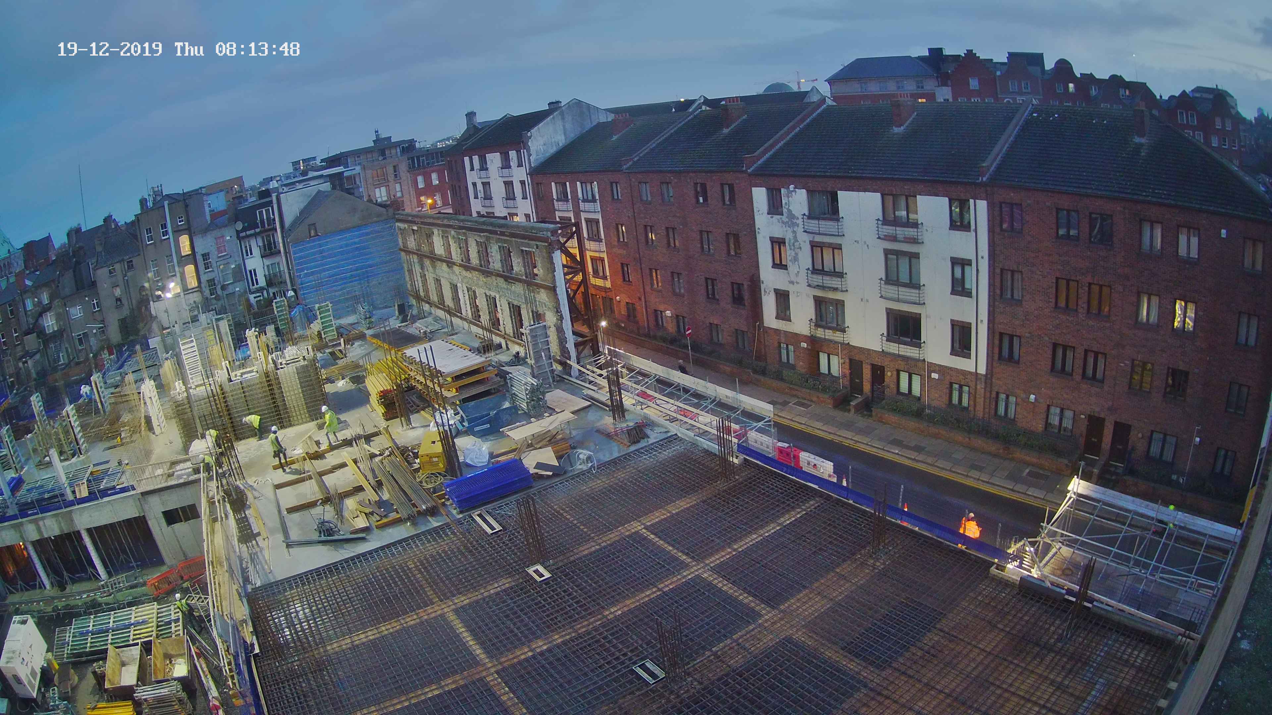1272x715 pixels.
Task: Click the date text 19-12-2019 in overlay
Action: click(110, 49)
